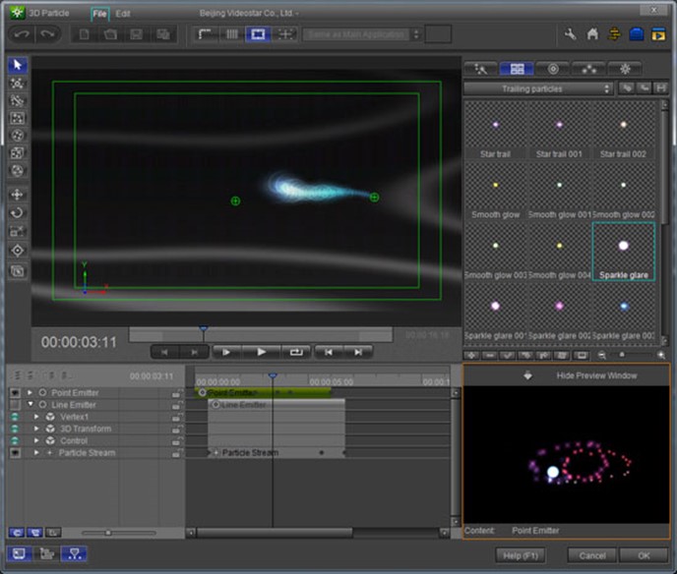Viewport: 677px width, 574px height.
Task: Select the move cross-arrows tool
Action: tap(18, 195)
